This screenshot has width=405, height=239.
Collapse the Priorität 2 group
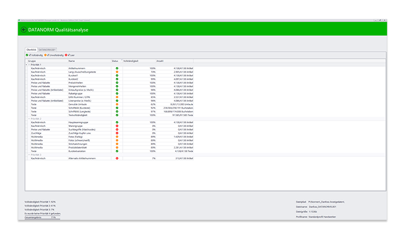click(x=29, y=118)
